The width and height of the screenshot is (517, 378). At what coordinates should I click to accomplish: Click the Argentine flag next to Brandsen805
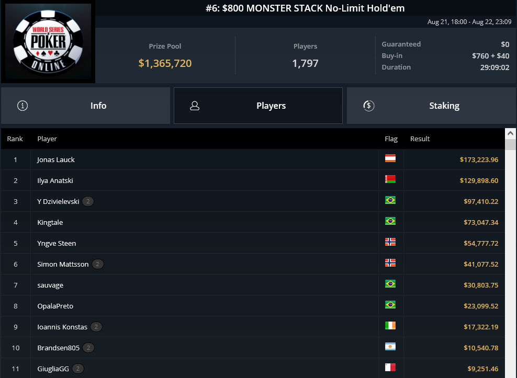point(390,347)
